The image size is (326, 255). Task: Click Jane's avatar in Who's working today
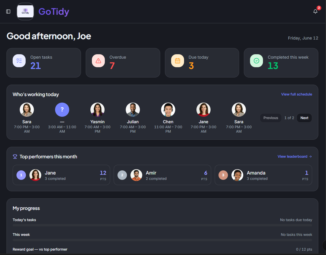pyautogui.click(x=203, y=110)
